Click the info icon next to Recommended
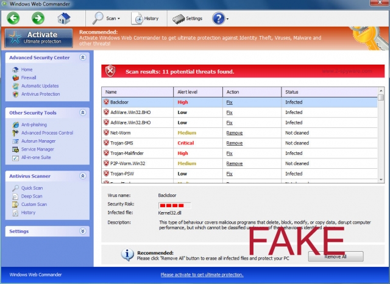Screen dimensions: 390x284 click(x=127, y=255)
